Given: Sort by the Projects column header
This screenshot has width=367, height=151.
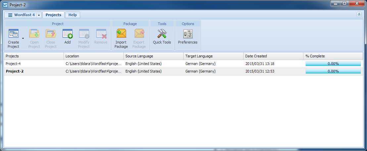Looking at the screenshot, I should click(34, 56).
